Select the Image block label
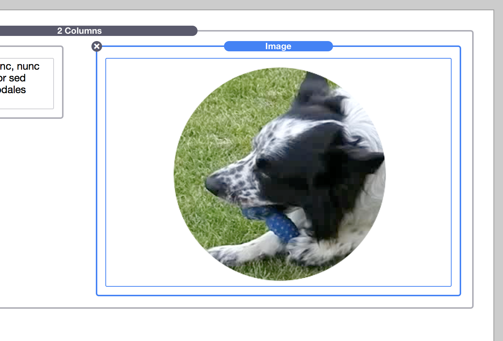Viewport: 503px width, 341px height. click(278, 46)
